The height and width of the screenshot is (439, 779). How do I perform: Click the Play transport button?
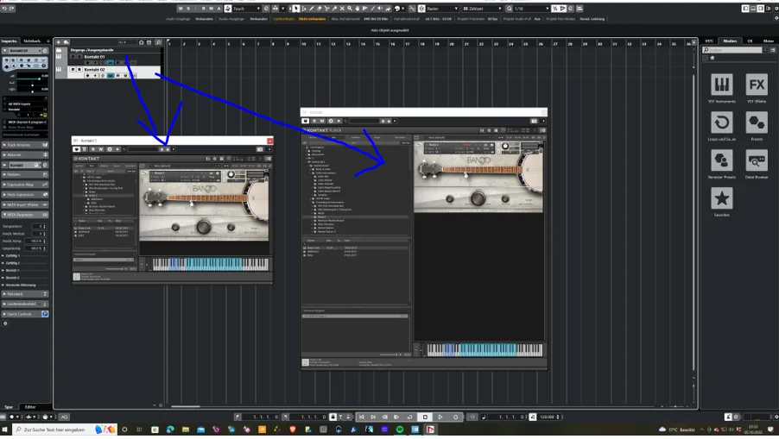pos(440,417)
